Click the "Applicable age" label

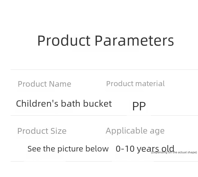pyautogui.click(x=135, y=131)
